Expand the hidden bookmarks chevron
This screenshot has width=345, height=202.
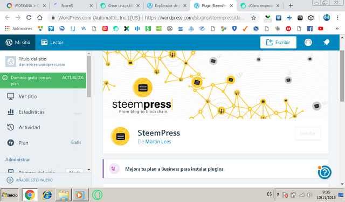click(x=337, y=29)
